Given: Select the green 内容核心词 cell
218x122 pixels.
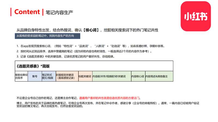Looking at the screenshot, I should [x=138, y=76].
